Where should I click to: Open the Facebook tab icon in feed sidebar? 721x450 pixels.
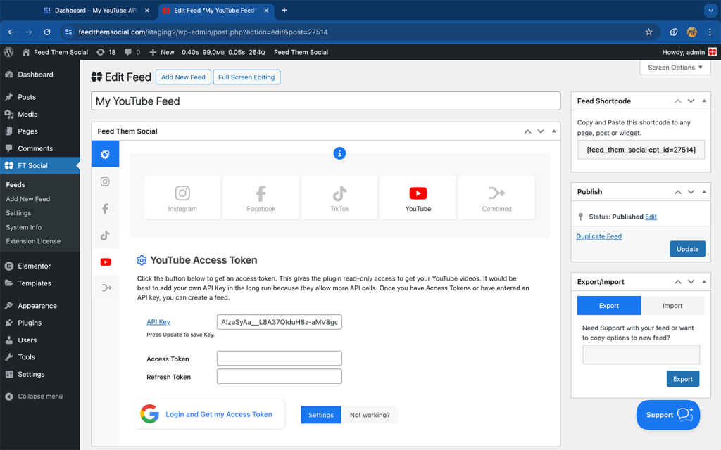click(x=106, y=208)
